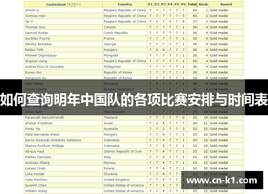The width and height of the screenshot is (268, 194).
Task: Open Łukasz Orski's results
Action: point(35,168)
